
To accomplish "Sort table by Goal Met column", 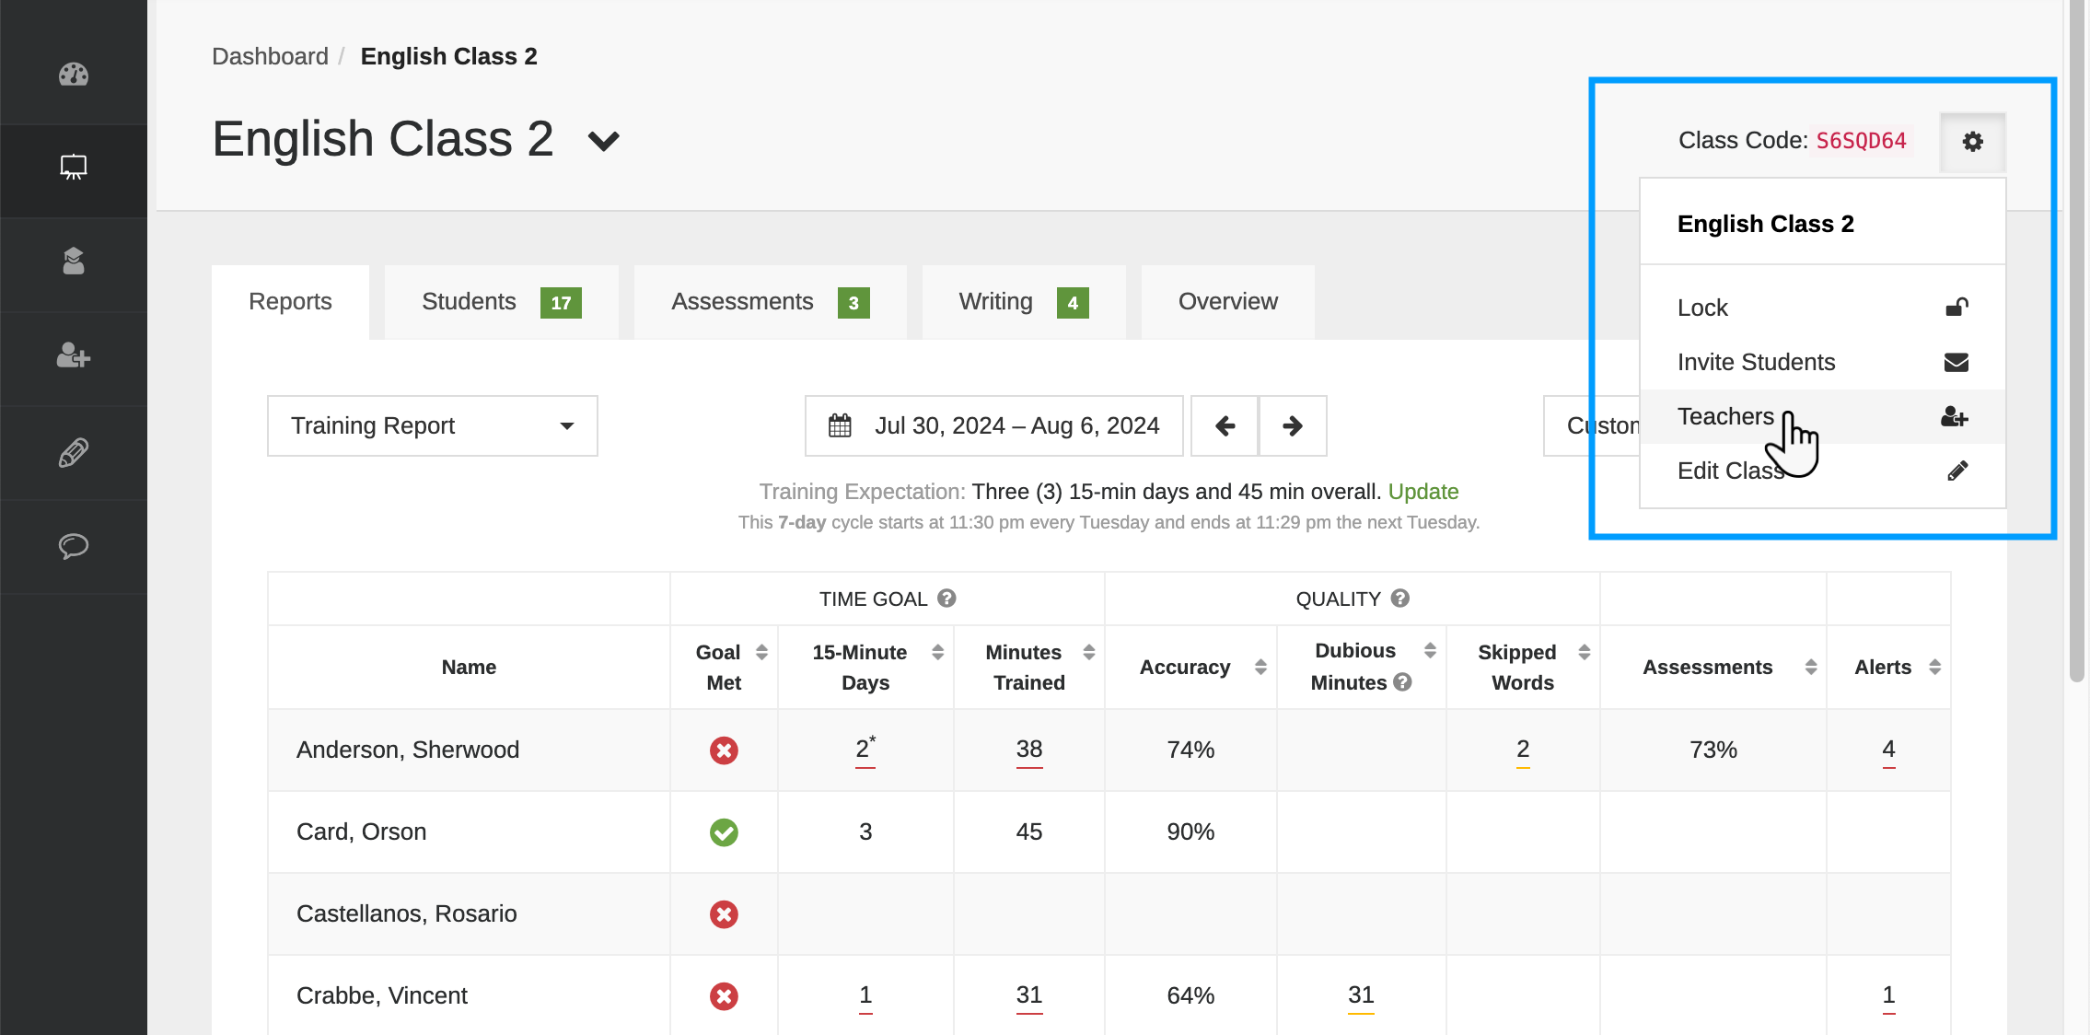I will (761, 652).
